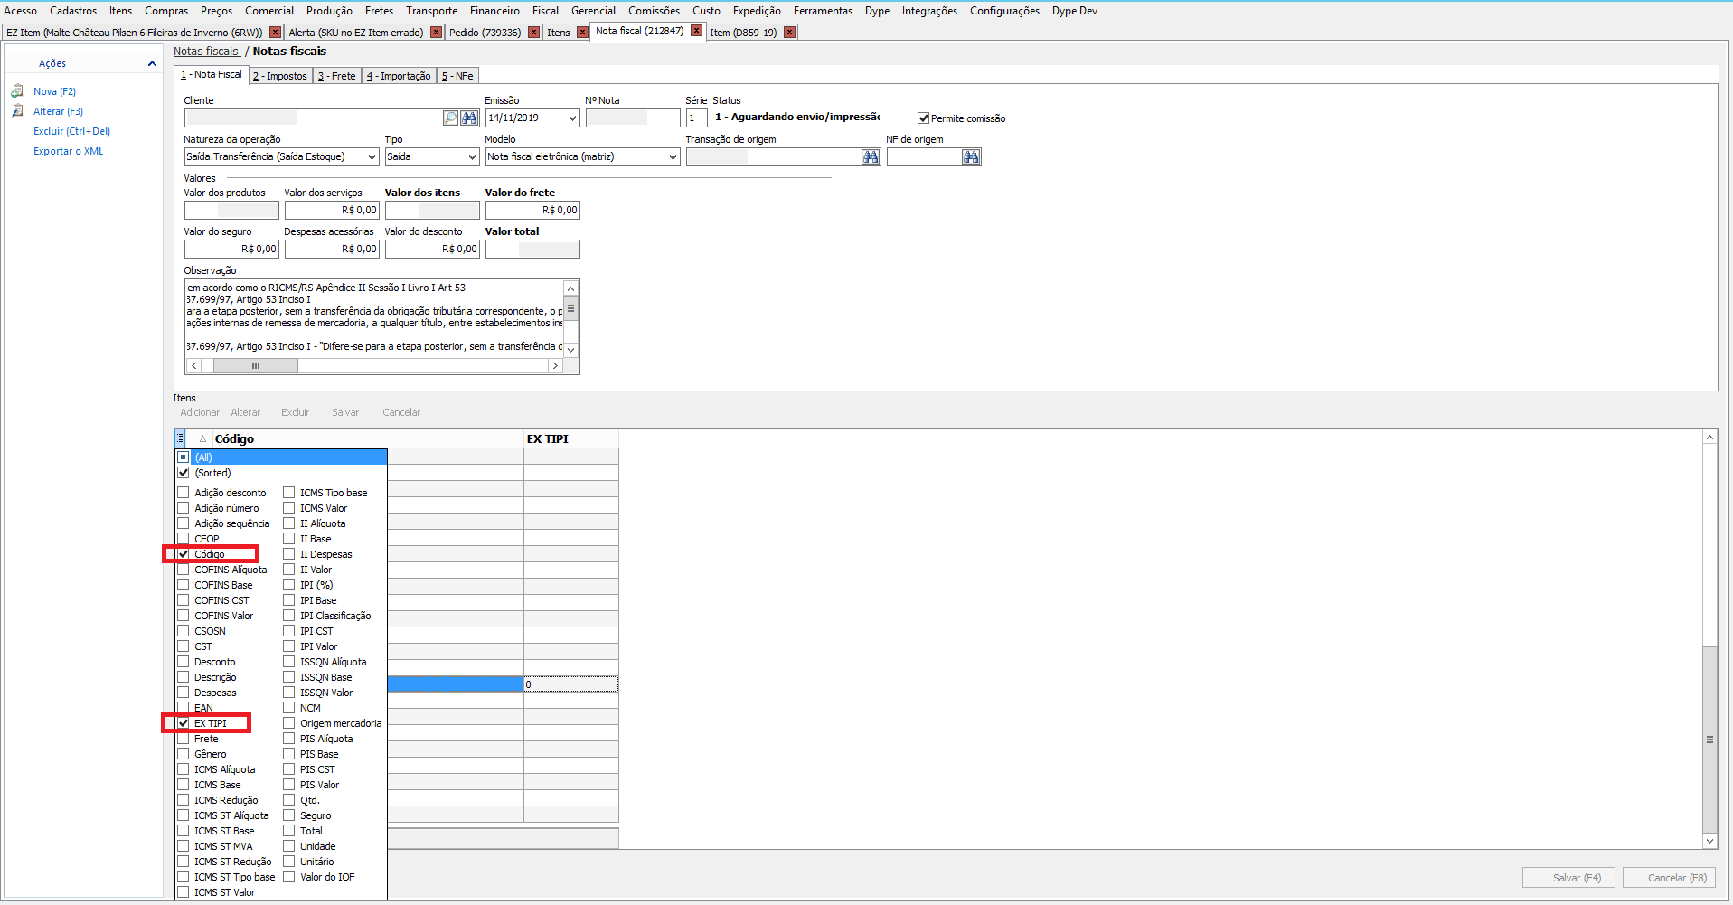
Task: Close the Itens tab
Action: (583, 33)
